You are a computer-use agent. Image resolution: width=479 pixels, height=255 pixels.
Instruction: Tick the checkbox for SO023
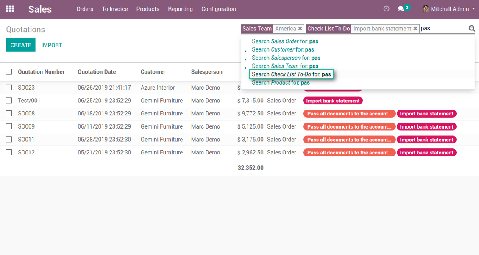click(x=9, y=88)
